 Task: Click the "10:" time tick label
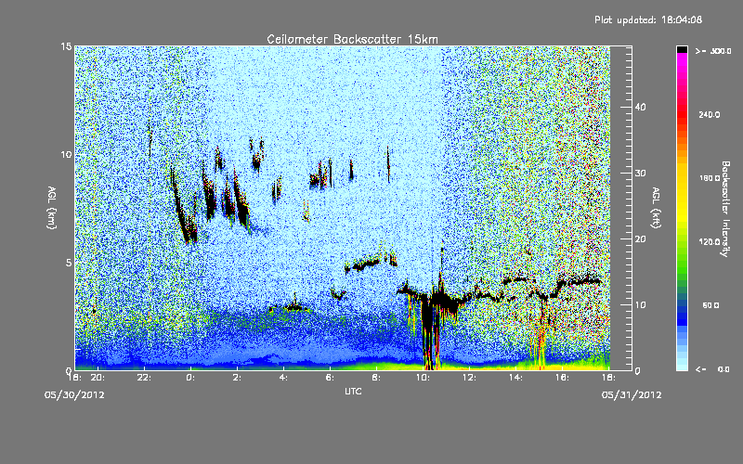point(424,378)
